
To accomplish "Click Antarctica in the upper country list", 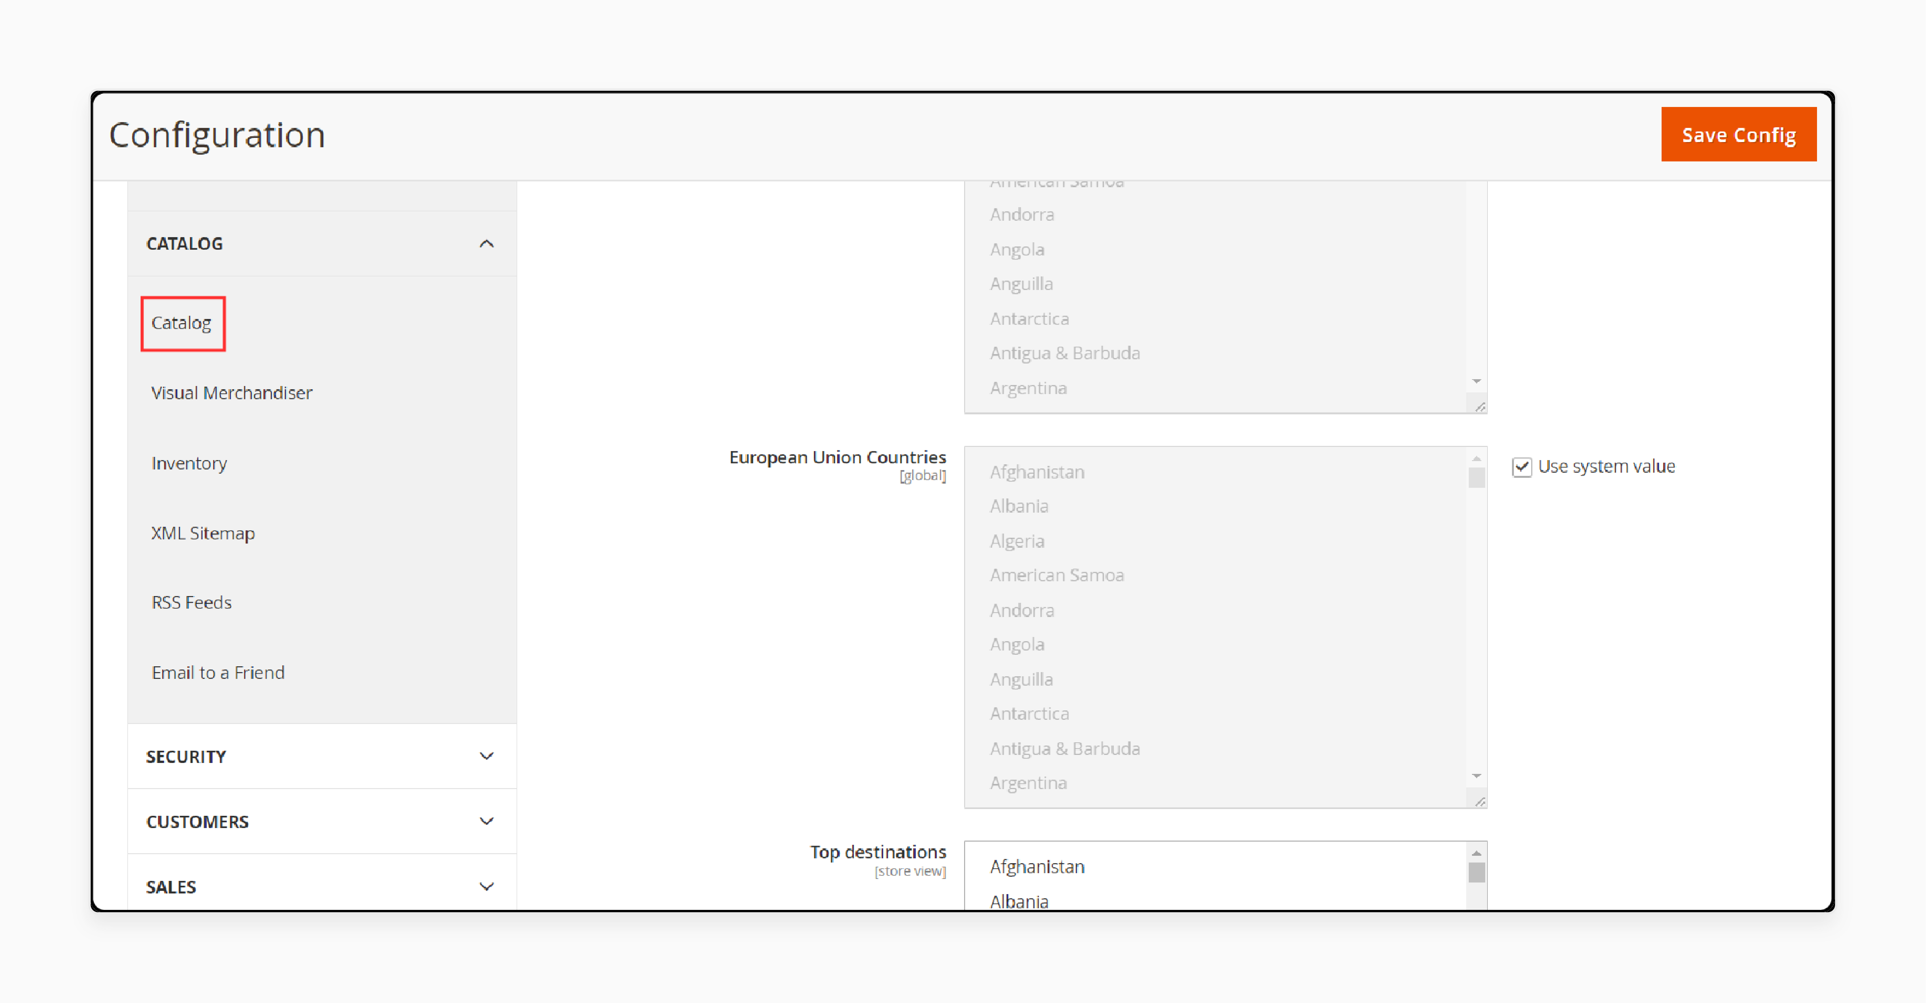I will (x=1029, y=319).
